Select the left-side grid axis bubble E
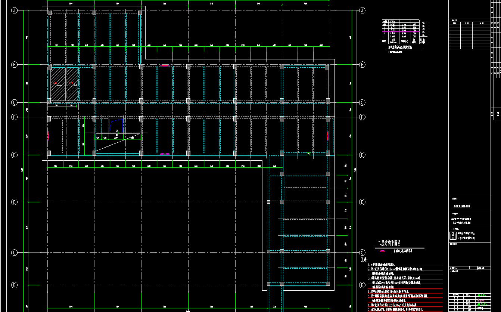 coord(14,155)
